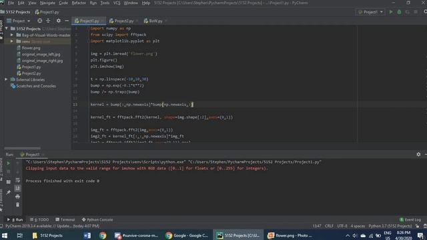Debug Project1 with the bug icon
Image resolution: width=427 pixels, height=240 pixels.
click(399, 12)
